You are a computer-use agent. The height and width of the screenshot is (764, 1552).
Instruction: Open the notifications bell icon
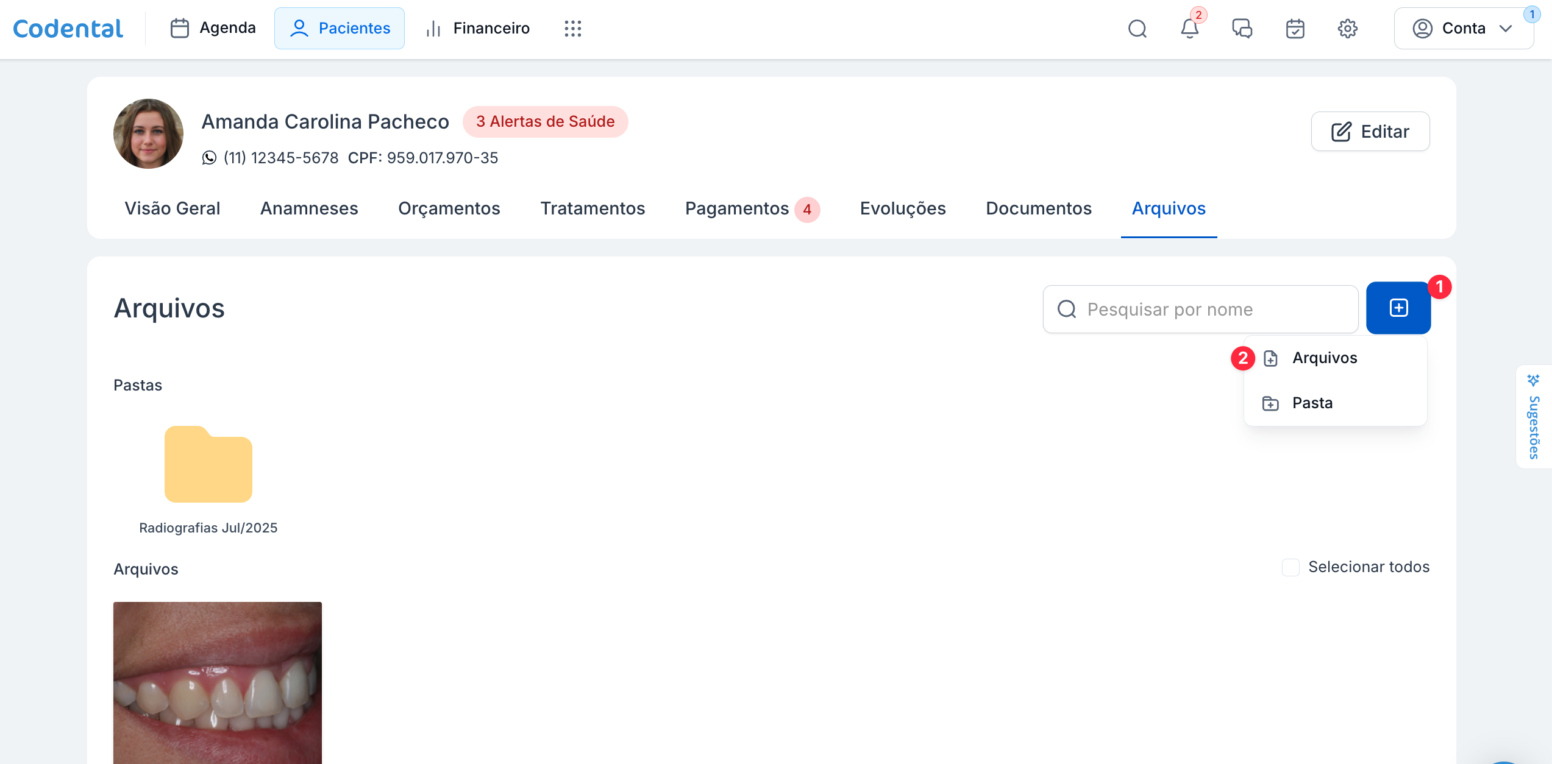point(1189,29)
